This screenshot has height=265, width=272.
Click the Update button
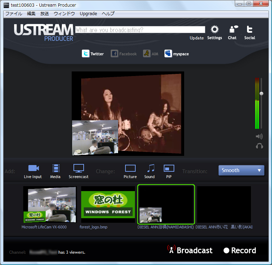196,38
